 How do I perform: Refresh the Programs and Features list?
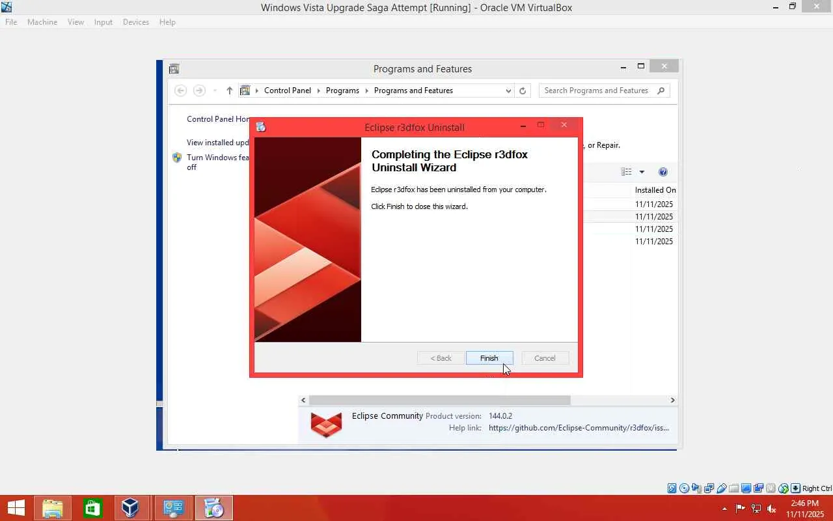523,91
